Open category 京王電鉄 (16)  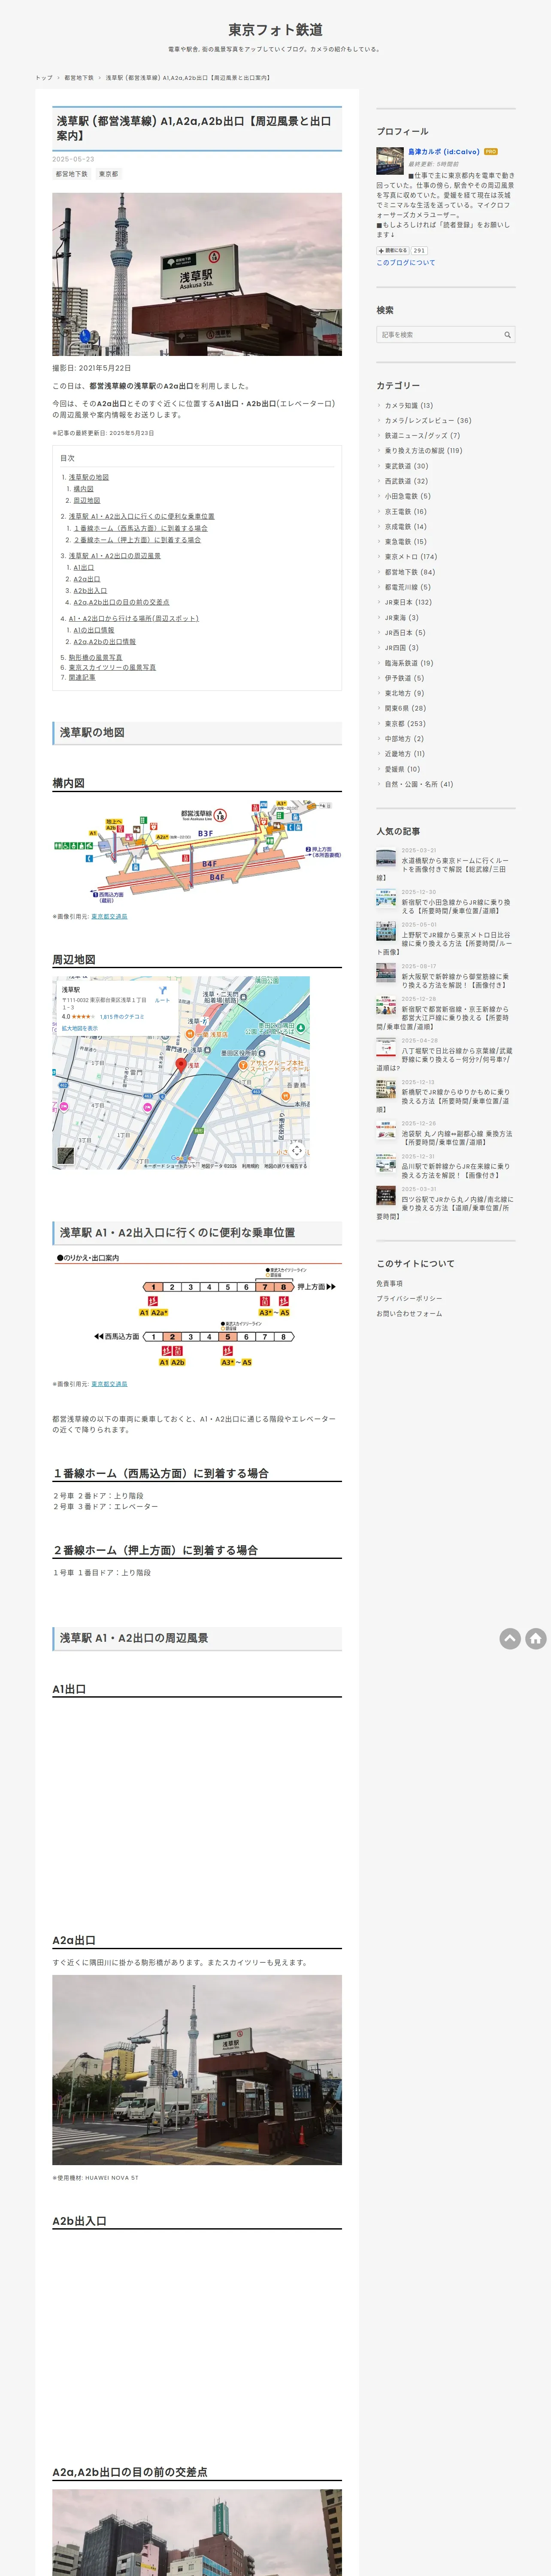point(406,512)
